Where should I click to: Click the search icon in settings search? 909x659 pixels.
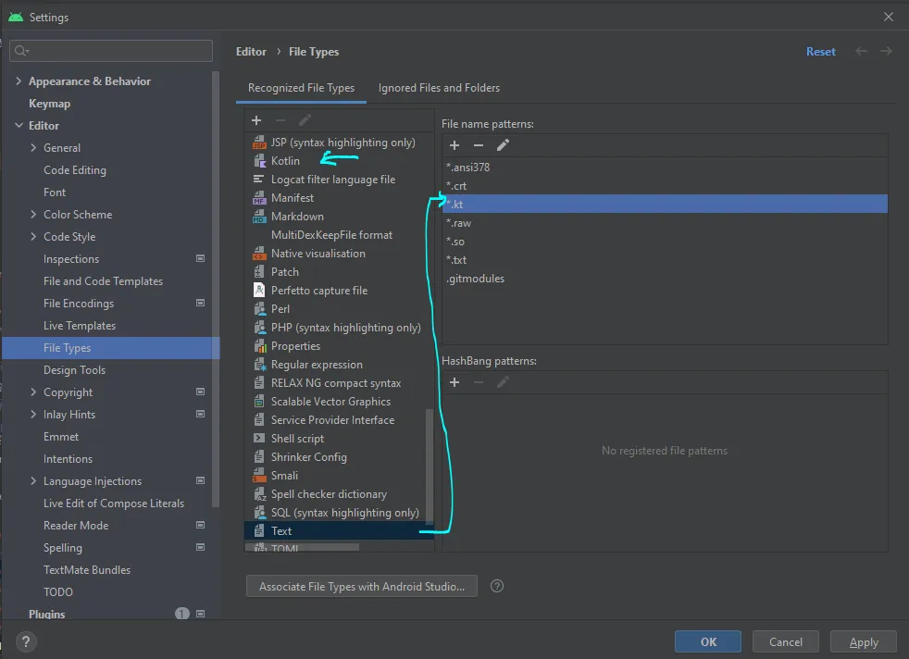(x=21, y=51)
